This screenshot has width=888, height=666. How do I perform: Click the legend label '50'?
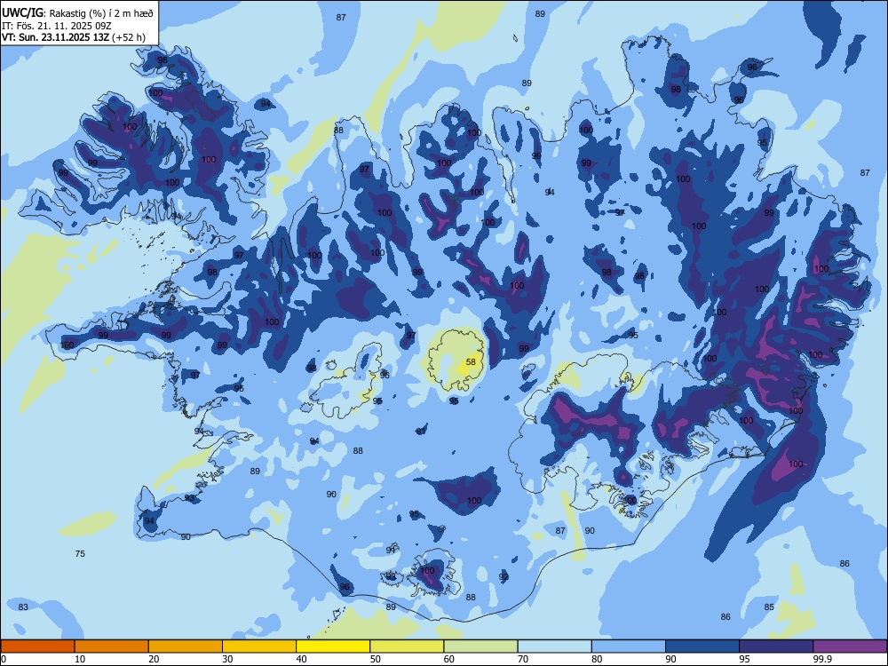click(375, 659)
